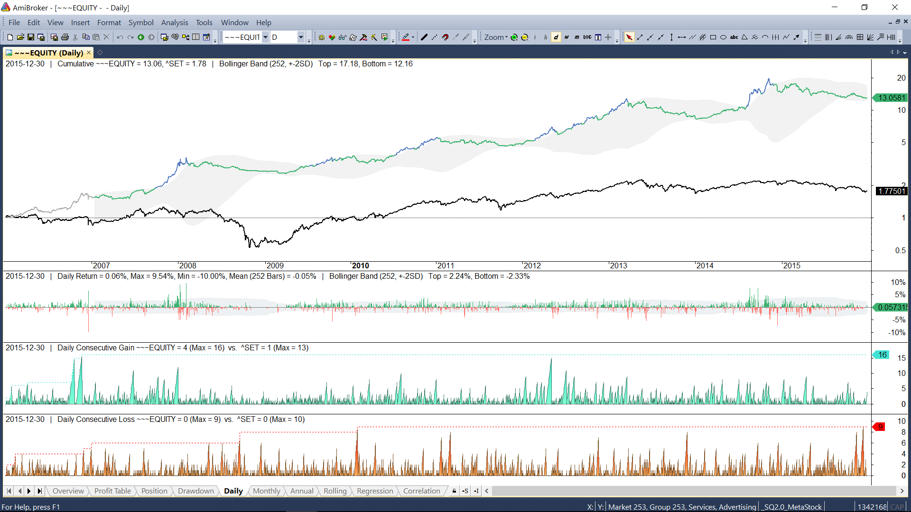This screenshot has height=512, width=911.
Task: Expand the Zoom dropdown menu
Action: 496,37
